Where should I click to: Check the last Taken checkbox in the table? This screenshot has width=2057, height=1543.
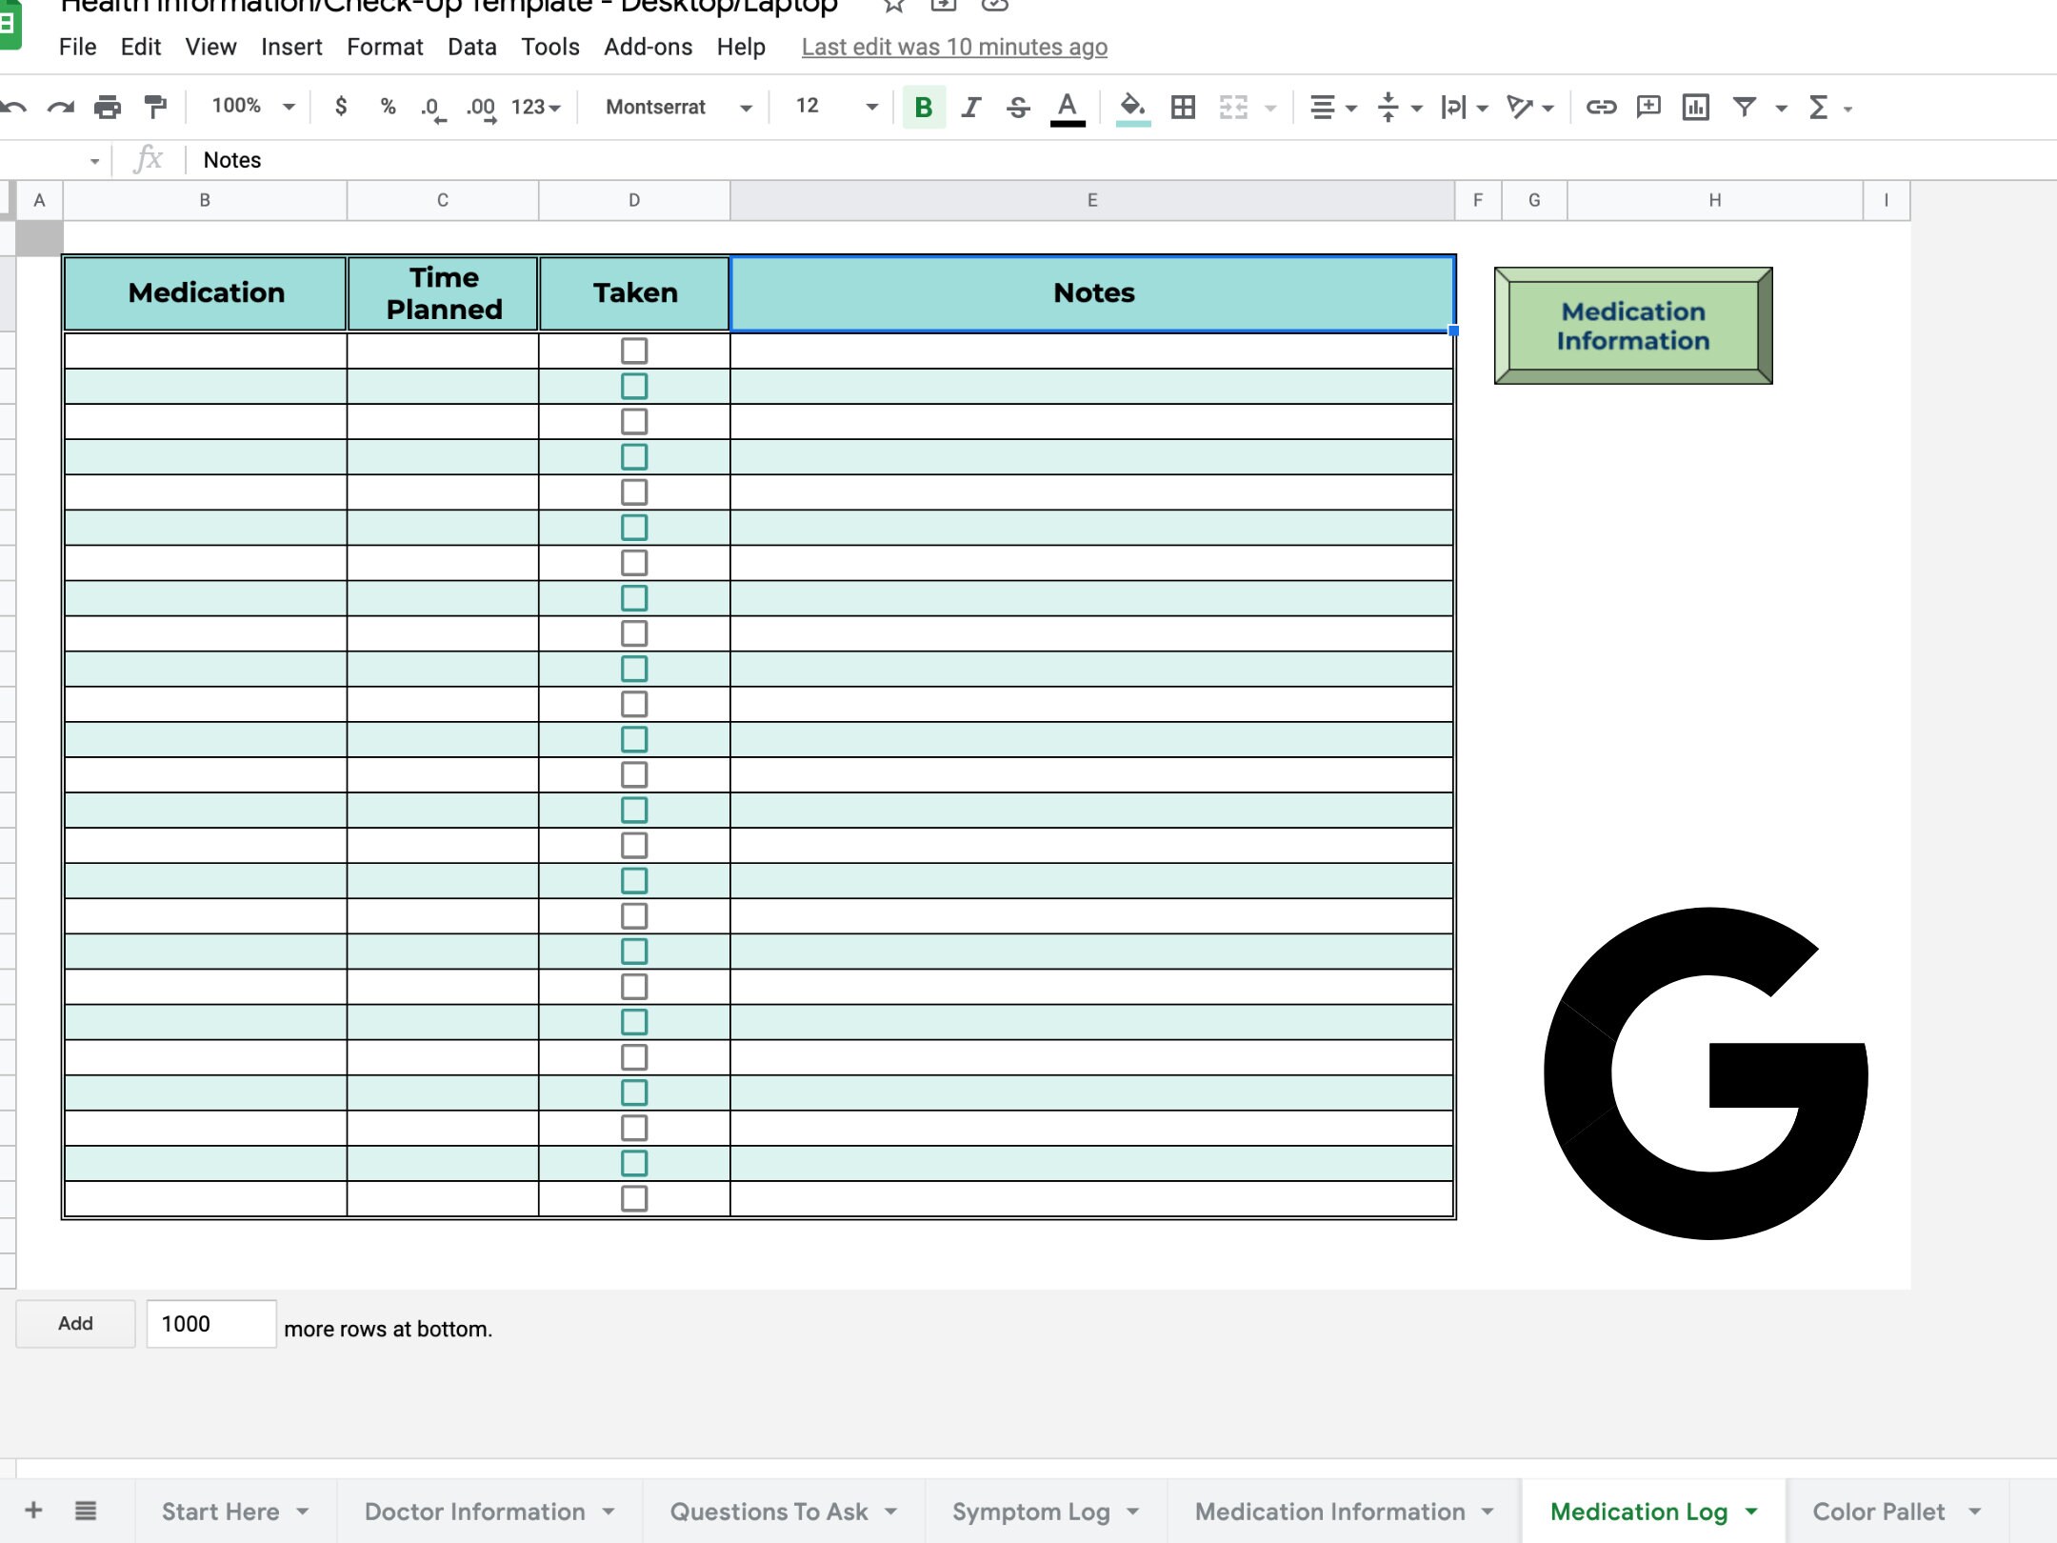coord(634,1198)
